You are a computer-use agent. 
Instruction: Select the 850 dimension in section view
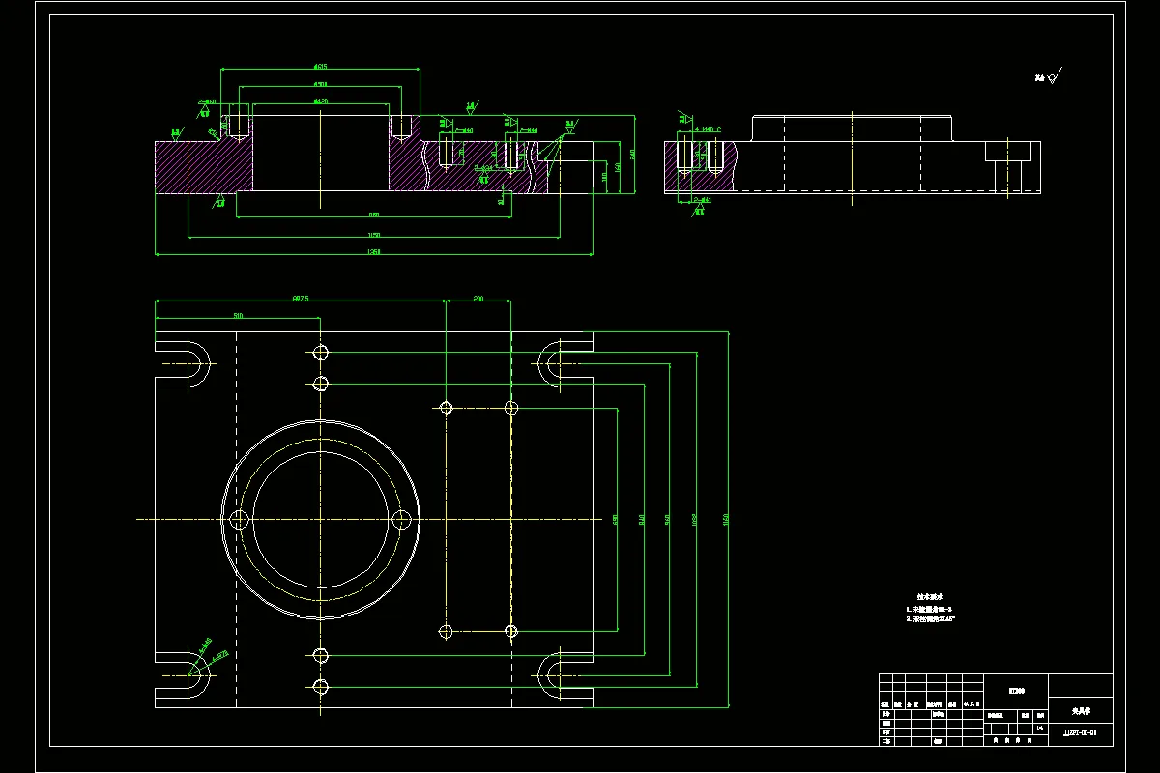(x=373, y=215)
